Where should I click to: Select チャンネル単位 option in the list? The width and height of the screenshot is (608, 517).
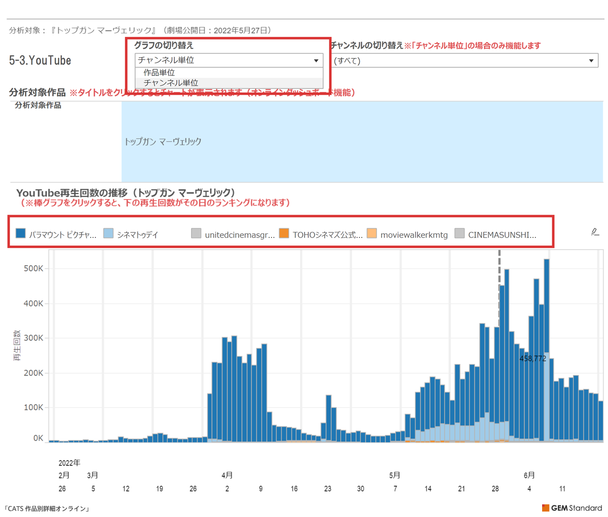click(x=229, y=83)
